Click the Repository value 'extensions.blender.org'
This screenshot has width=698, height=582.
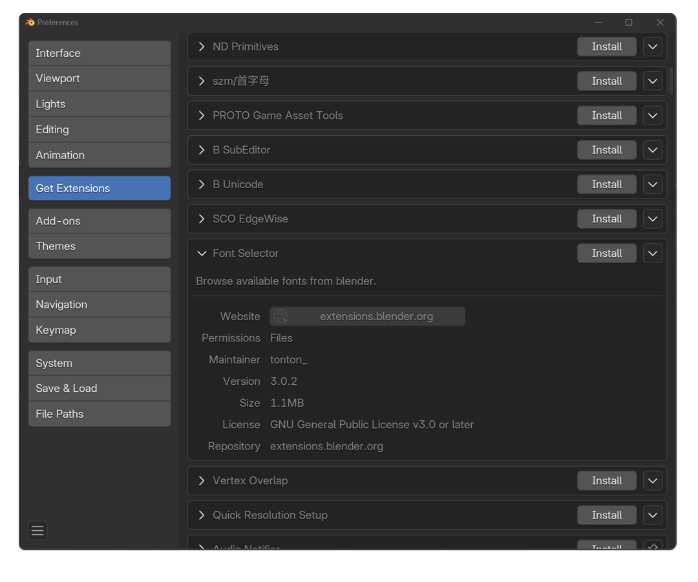pos(326,447)
